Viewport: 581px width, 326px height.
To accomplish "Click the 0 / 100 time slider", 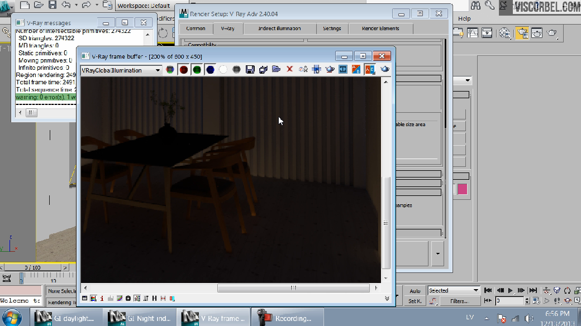I will tap(32, 267).
